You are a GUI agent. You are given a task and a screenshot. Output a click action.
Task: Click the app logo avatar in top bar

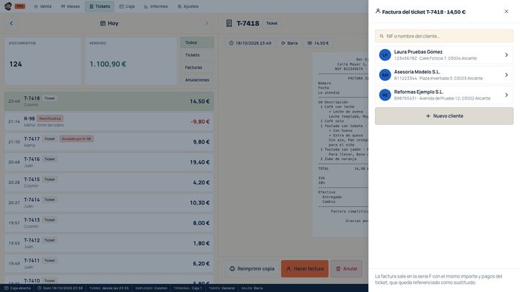tap(8, 6)
